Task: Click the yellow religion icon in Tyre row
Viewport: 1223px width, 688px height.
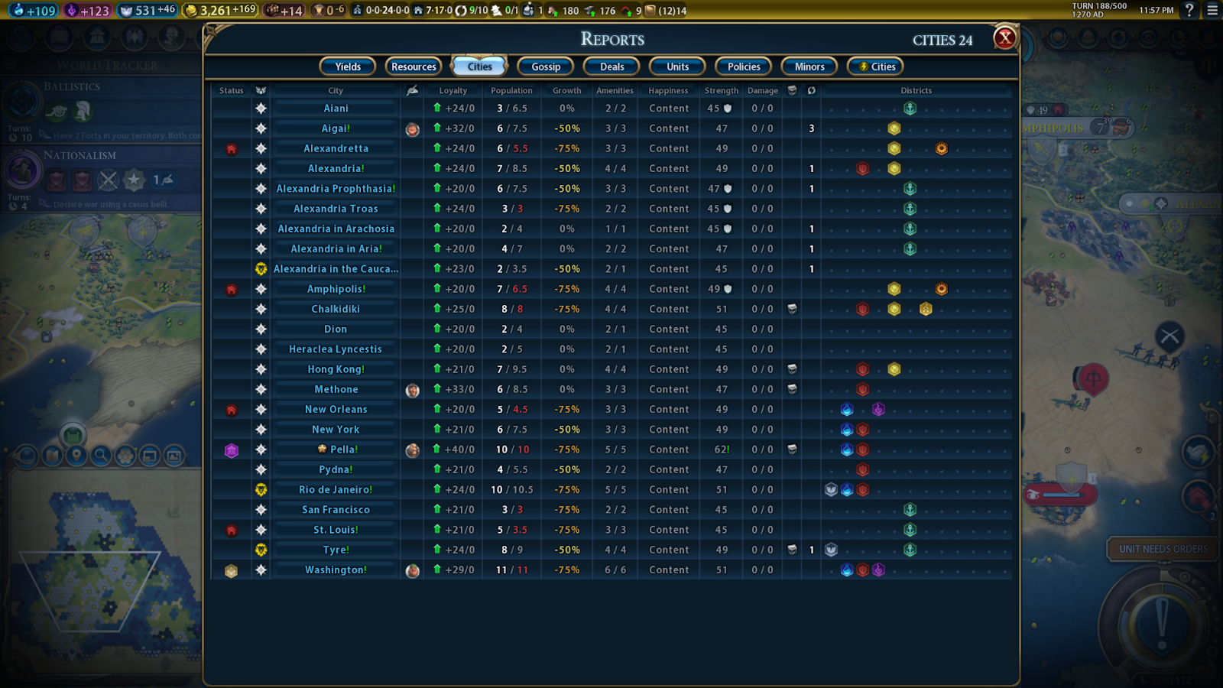Action: click(261, 550)
